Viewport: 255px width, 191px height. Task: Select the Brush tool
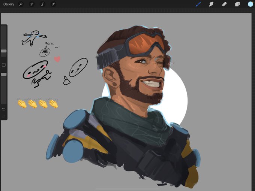tap(198, 4)
